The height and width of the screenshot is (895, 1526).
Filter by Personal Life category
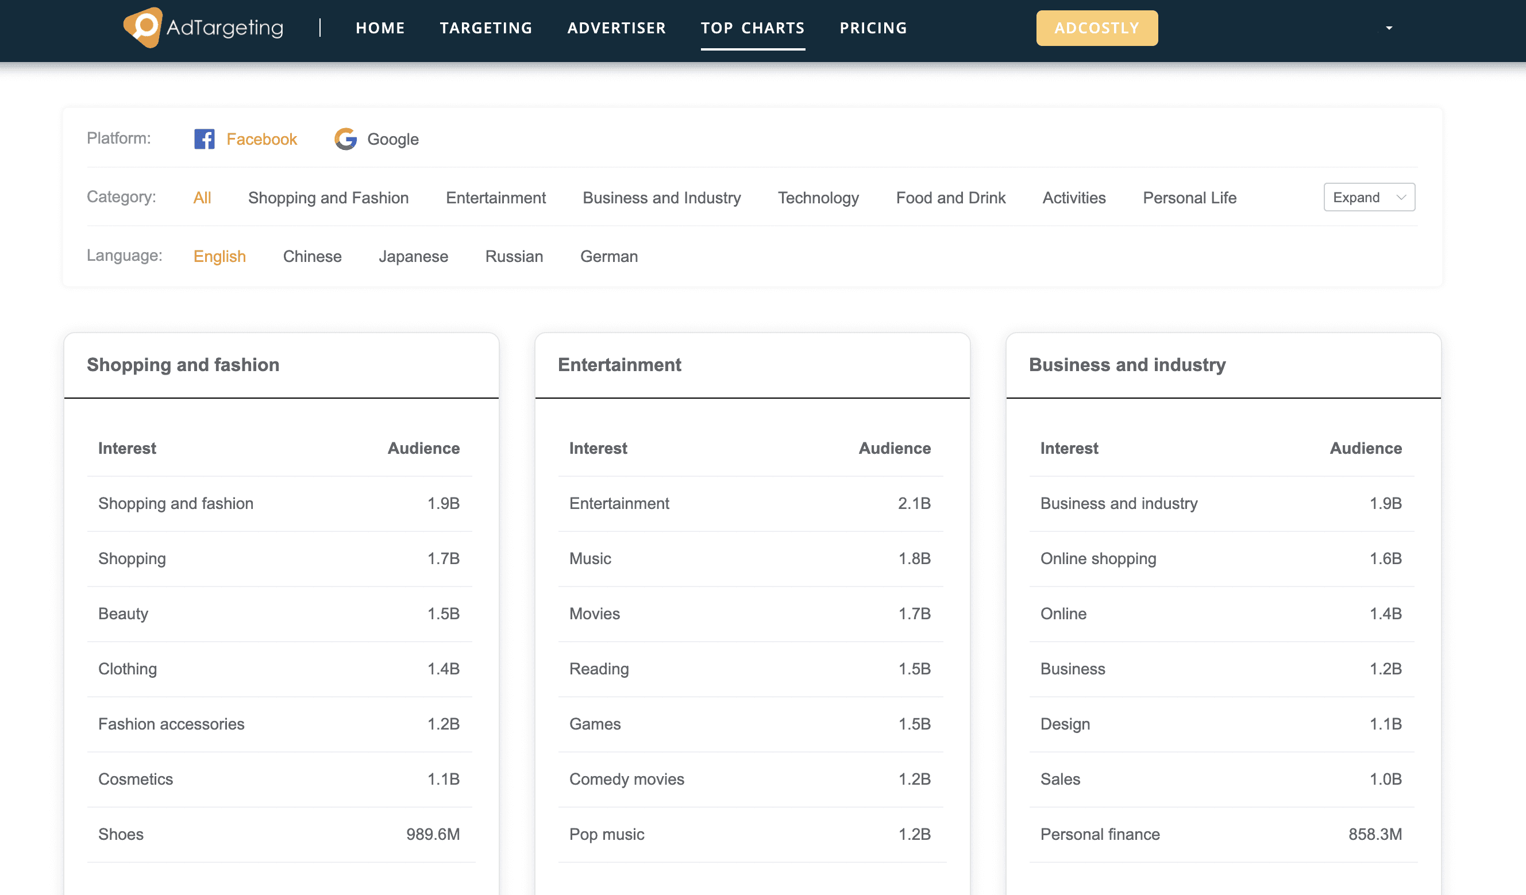point(1189,198)
